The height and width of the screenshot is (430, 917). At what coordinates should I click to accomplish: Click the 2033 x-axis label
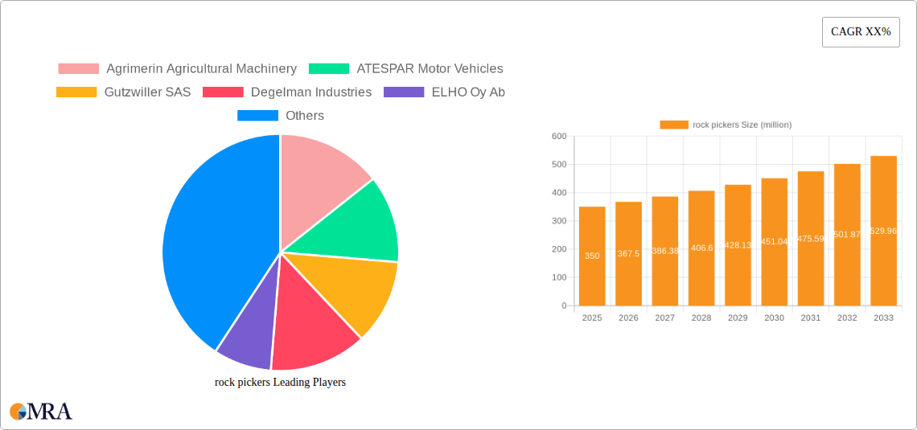click(884, 317)
